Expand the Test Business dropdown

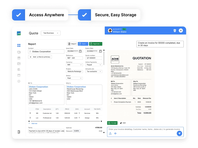tap(51, 33)
